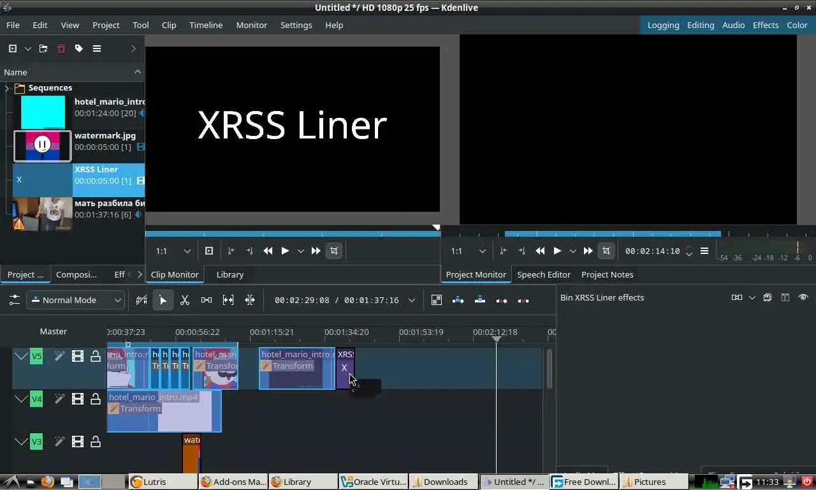Open timeline track settings sliders icon

14,300
